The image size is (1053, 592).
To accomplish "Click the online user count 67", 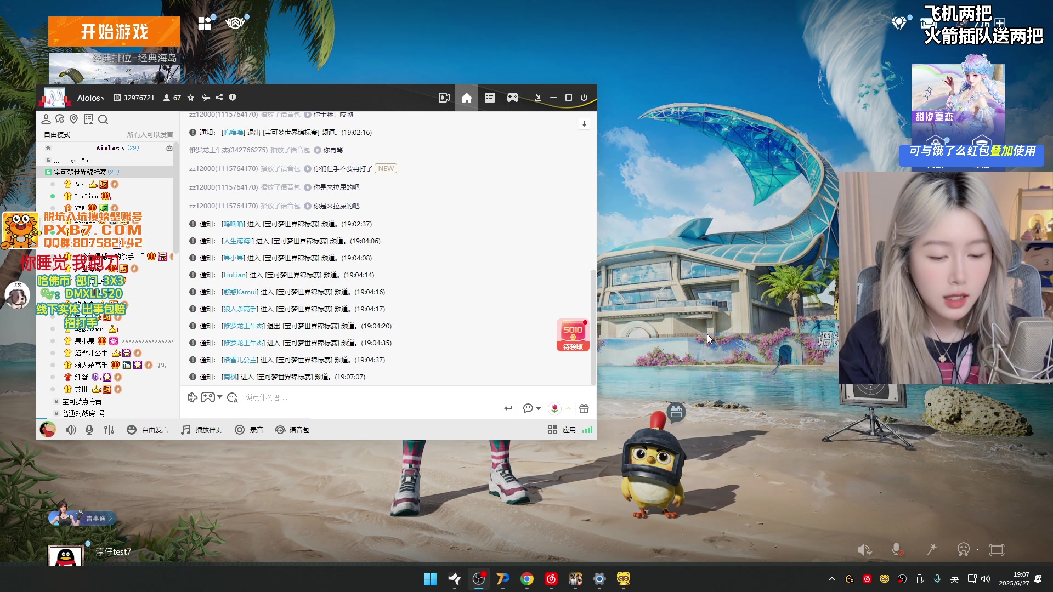I will (172, 98).
